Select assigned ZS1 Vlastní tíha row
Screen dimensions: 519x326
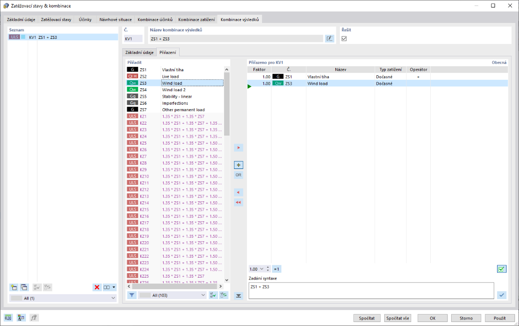[378, 77]
